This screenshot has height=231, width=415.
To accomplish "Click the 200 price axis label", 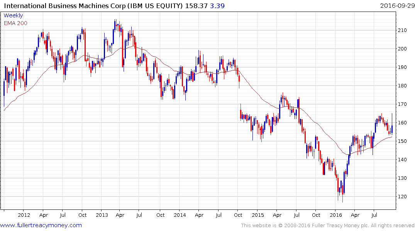I will pyautogui.click(x=402, y=49).
